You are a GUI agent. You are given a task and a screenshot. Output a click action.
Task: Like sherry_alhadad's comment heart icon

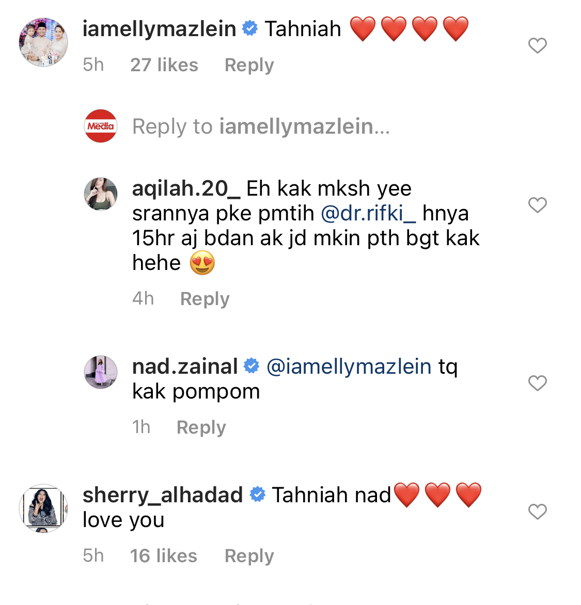[538, 512]
